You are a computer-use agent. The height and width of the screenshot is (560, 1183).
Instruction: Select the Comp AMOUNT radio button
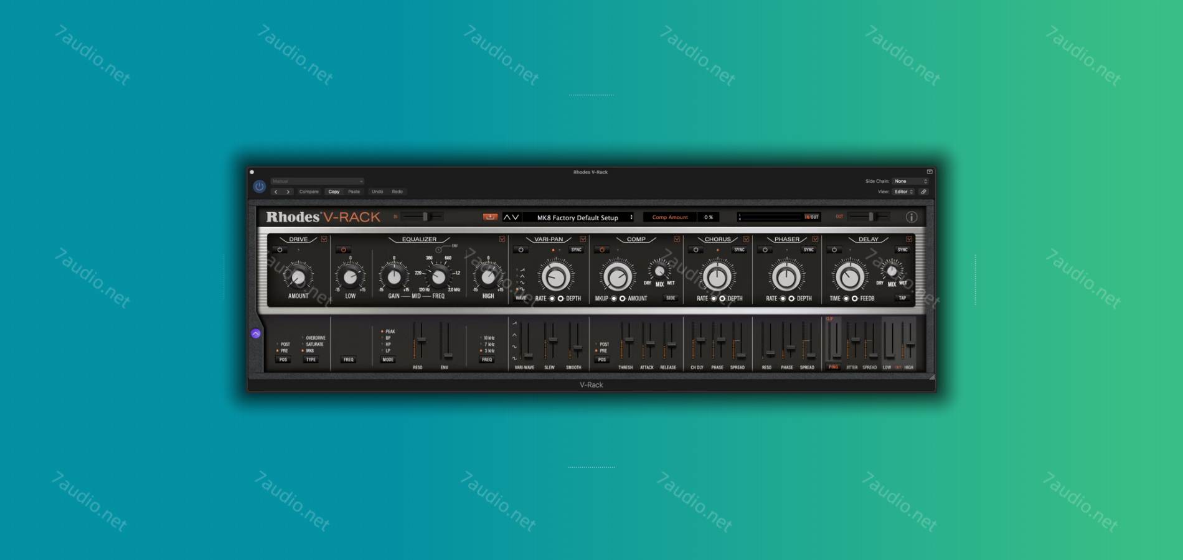coord(622,299)
